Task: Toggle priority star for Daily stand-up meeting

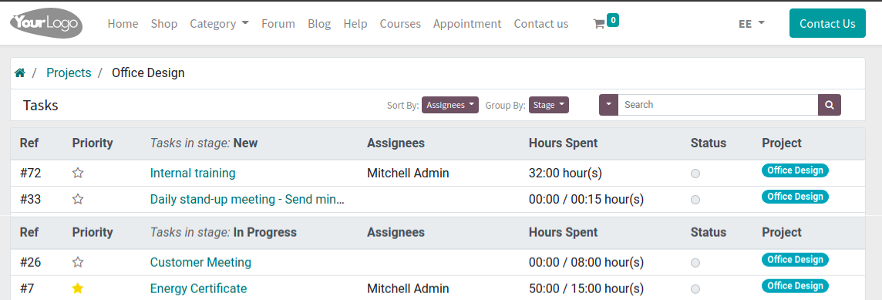Action: pos(78,199)
